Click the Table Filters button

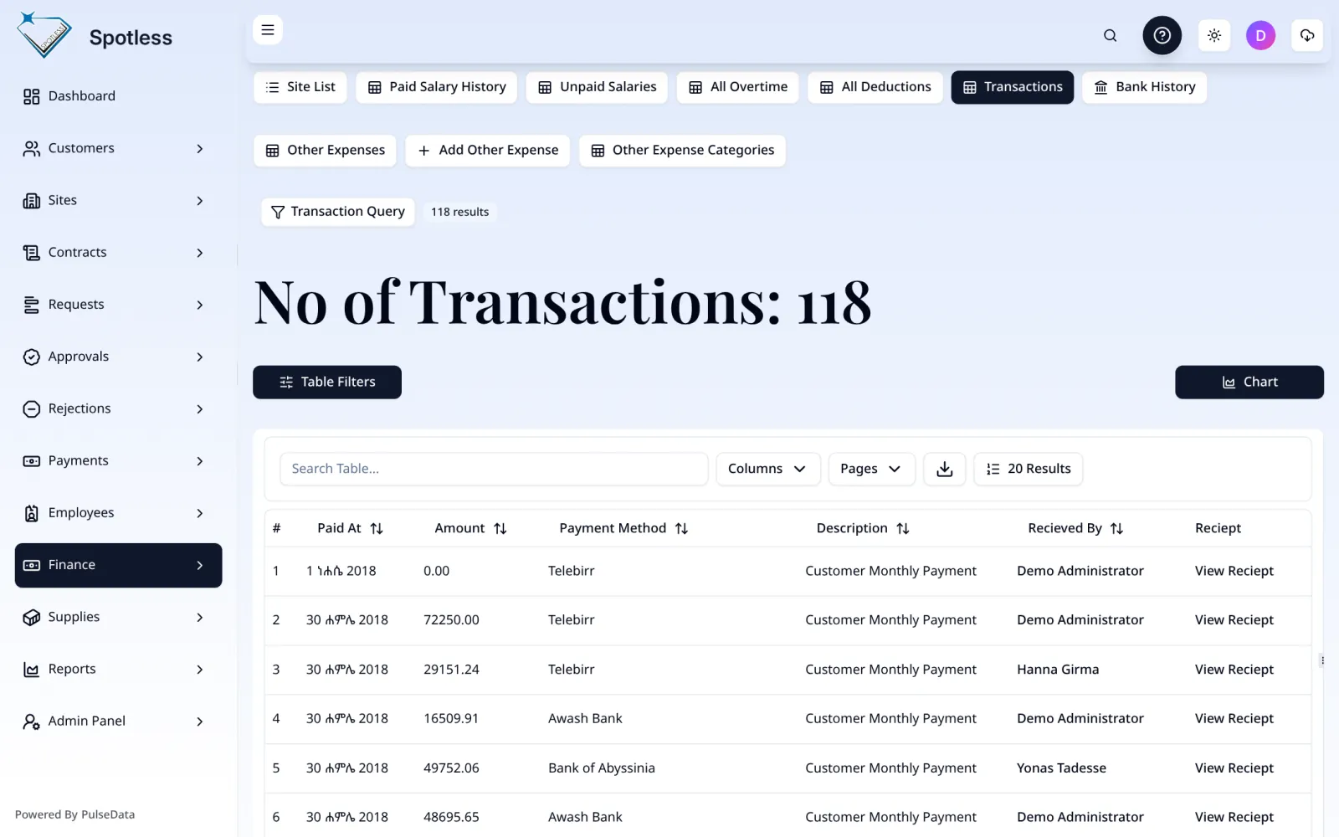click(x=327, y=382)
